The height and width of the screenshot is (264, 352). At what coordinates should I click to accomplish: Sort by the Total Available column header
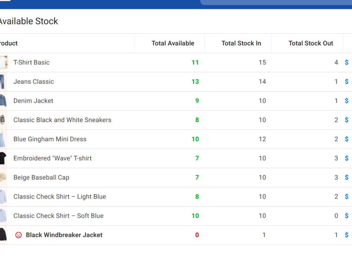point(173,43)
